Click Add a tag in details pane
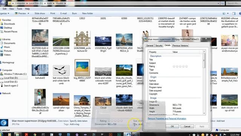The width and height of the screenshot is (241, 136). point(75,124)
